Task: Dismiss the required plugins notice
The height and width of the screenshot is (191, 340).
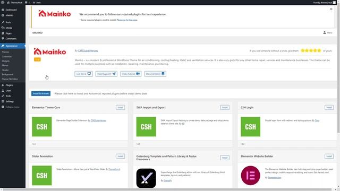Action: 331,9
